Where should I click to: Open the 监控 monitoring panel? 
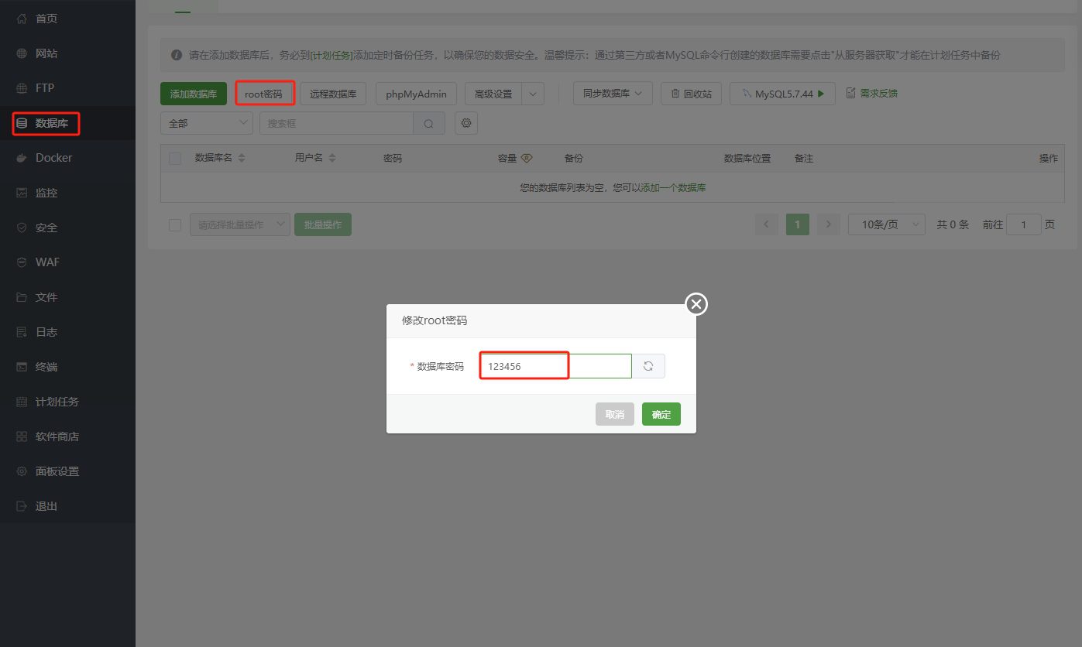pyautogui.click(x=45, y=193)
